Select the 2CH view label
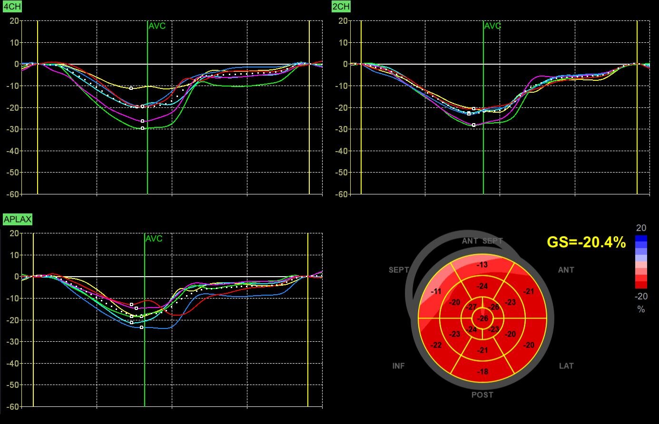Viewport: 659px width, 424px height. (x=341, y=7)
